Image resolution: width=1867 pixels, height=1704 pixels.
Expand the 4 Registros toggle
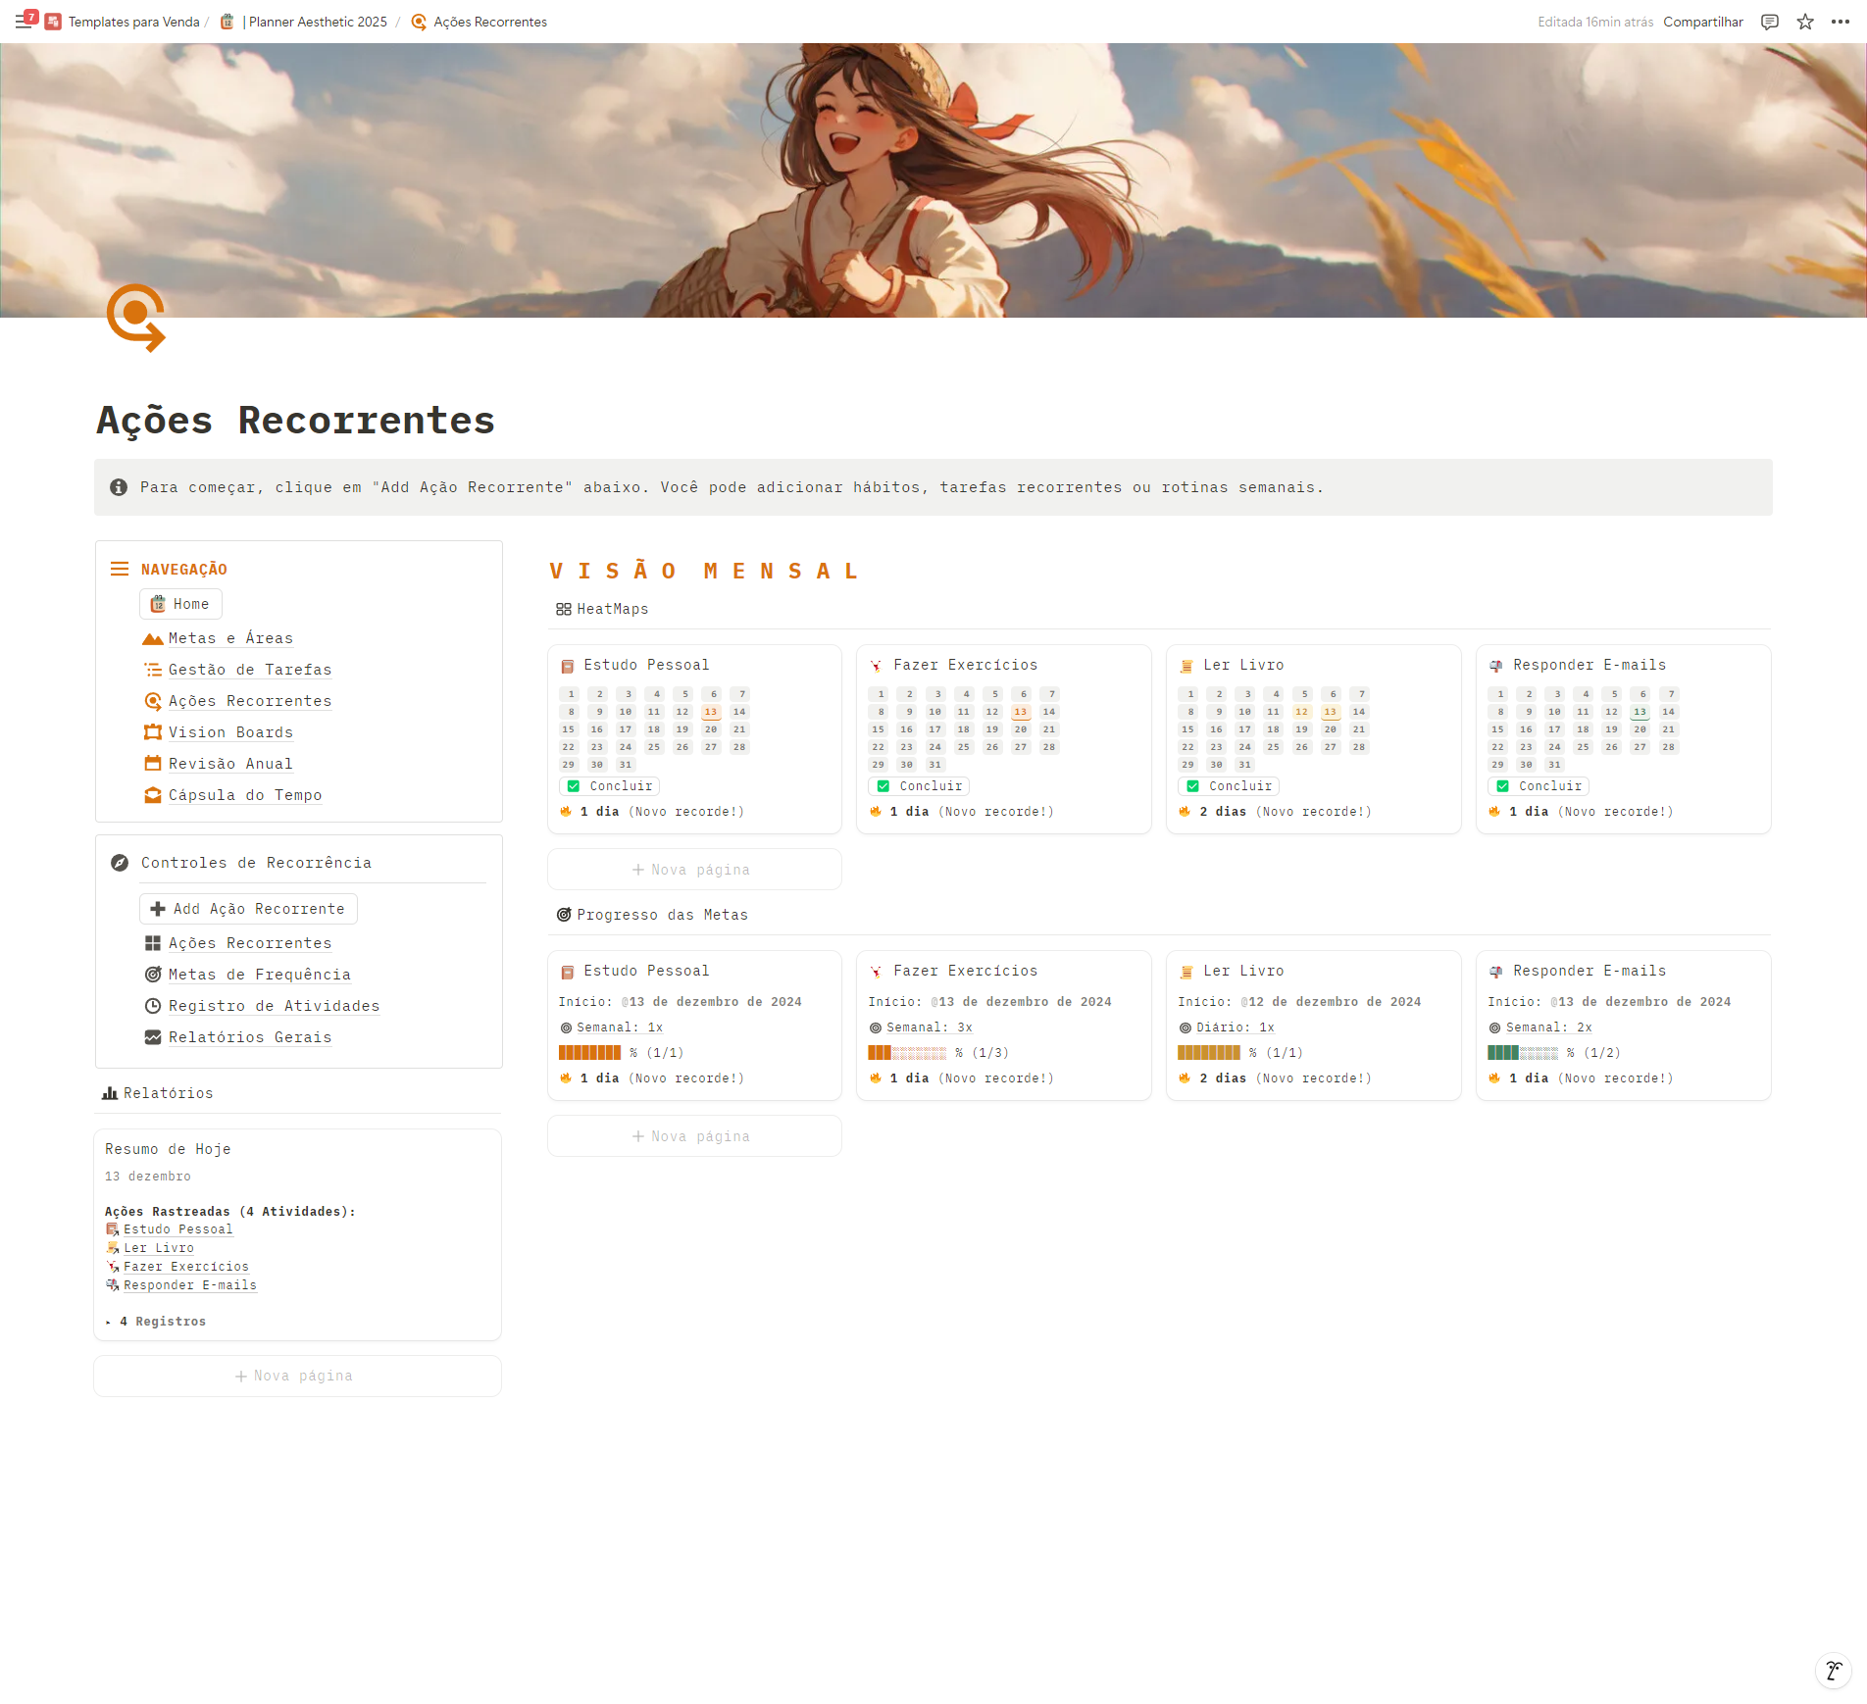click(x=109, y=1323)
